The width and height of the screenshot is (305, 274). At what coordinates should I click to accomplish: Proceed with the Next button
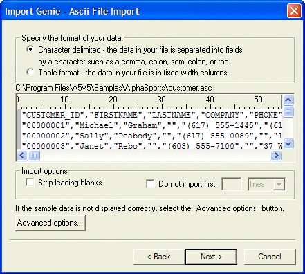pos(211,257)
